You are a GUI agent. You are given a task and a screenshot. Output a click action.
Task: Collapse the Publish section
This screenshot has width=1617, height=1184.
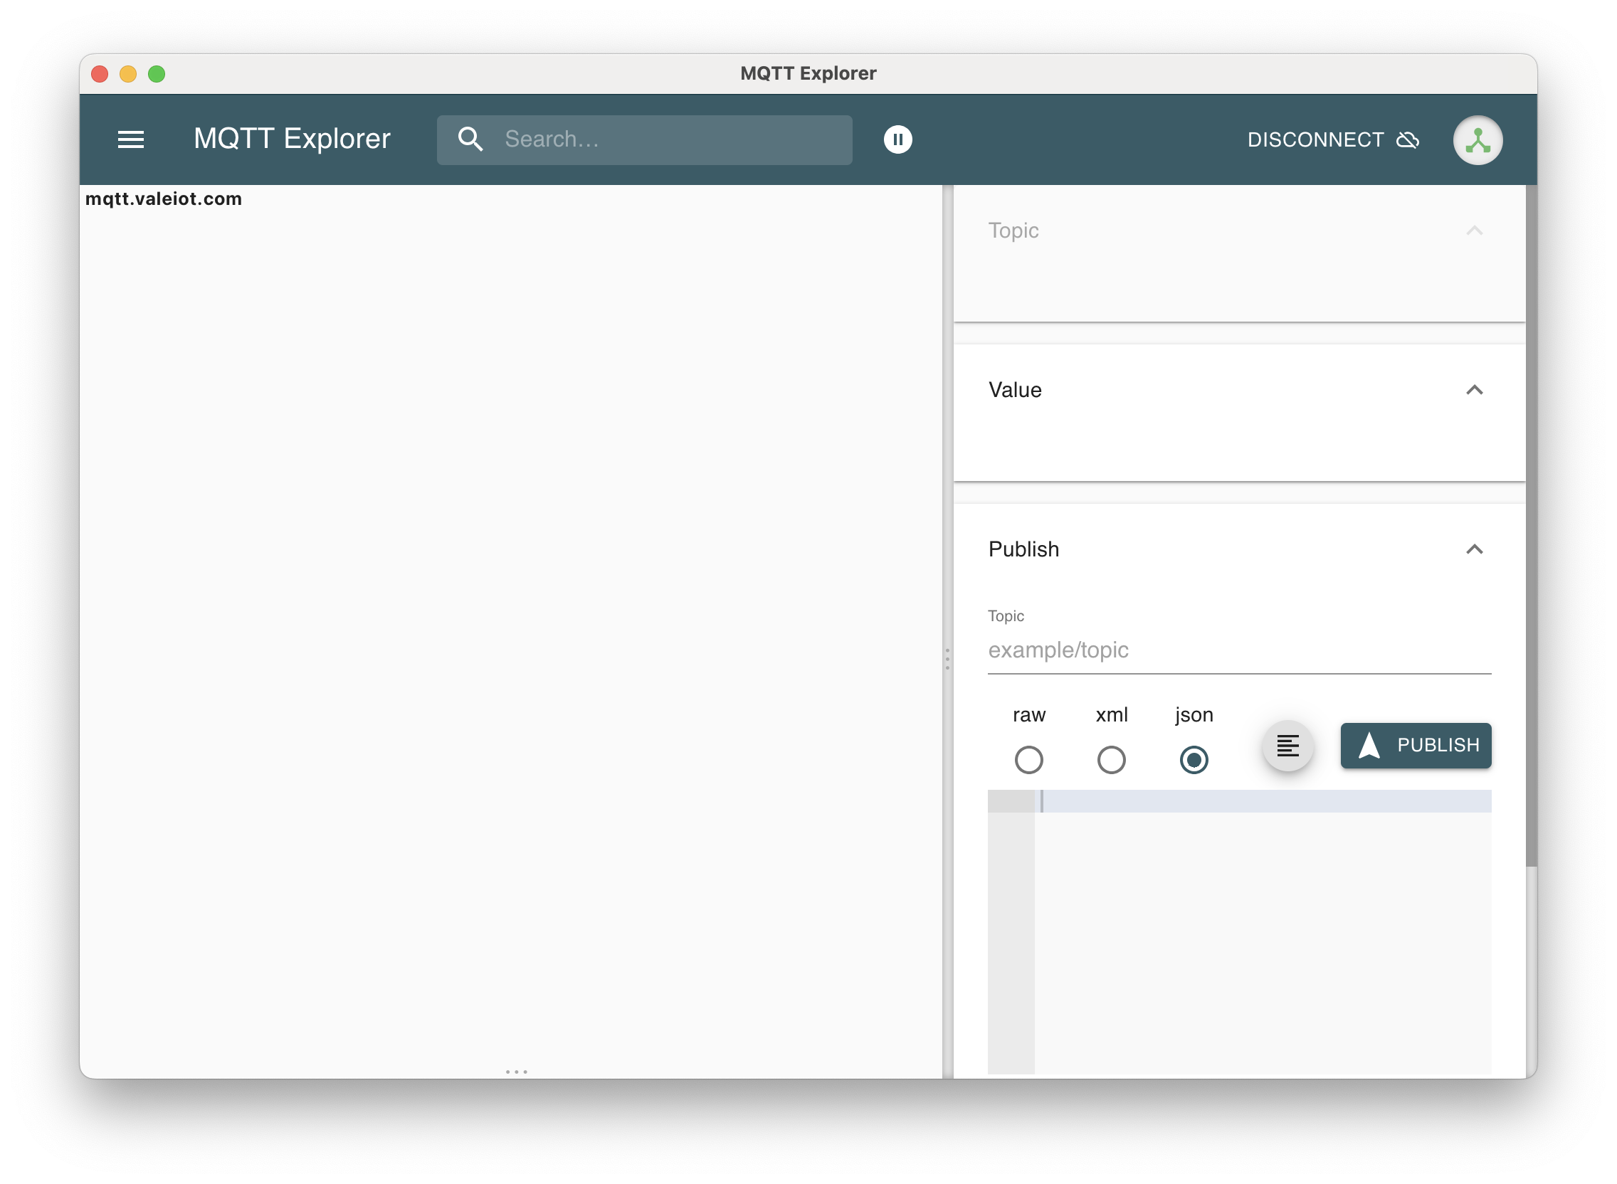pos(1475,549)
